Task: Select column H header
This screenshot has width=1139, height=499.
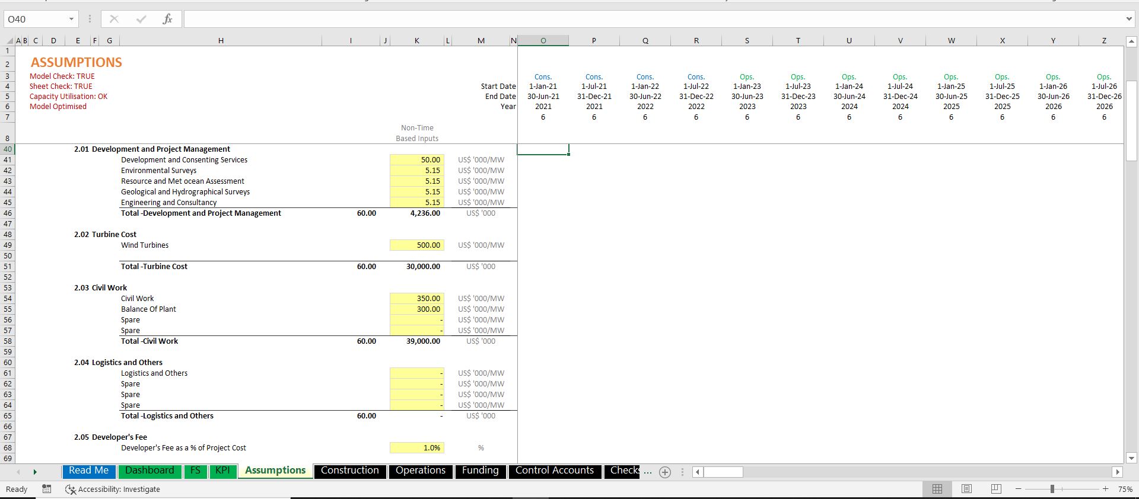Action: pyautogui.click(x=221, y=41)
